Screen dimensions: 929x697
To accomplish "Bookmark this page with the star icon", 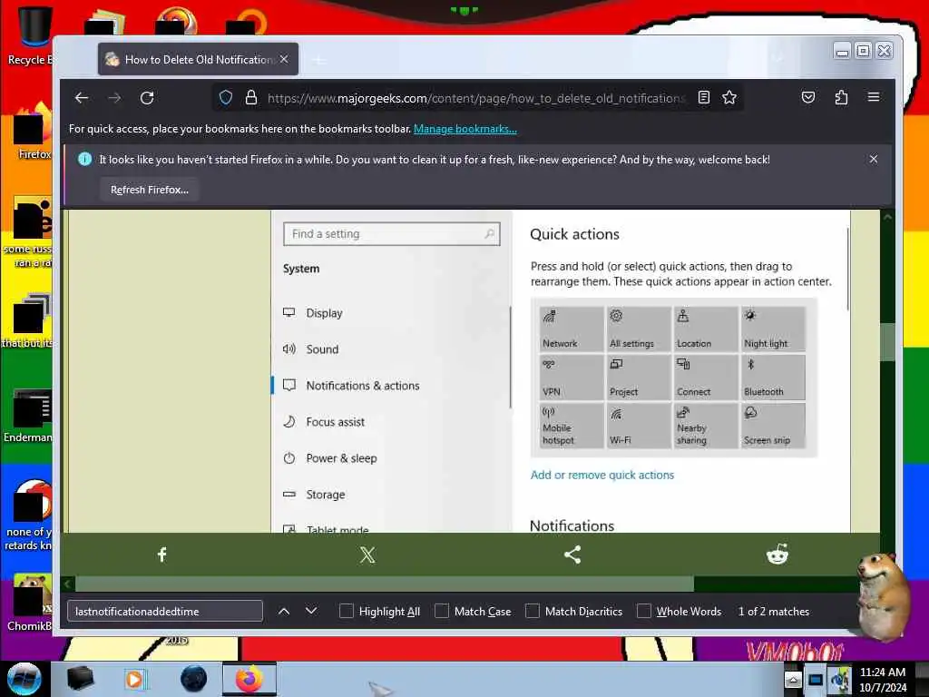I will [729, 98].
